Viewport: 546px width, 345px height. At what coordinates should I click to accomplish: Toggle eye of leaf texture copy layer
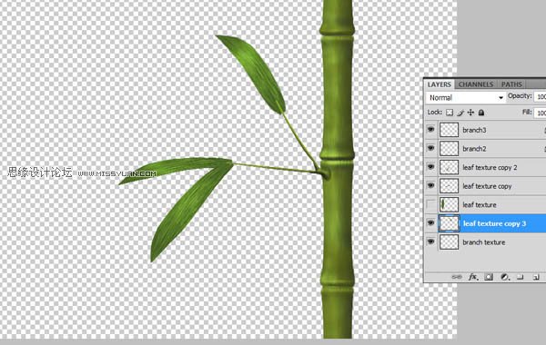tap(430, 186)
